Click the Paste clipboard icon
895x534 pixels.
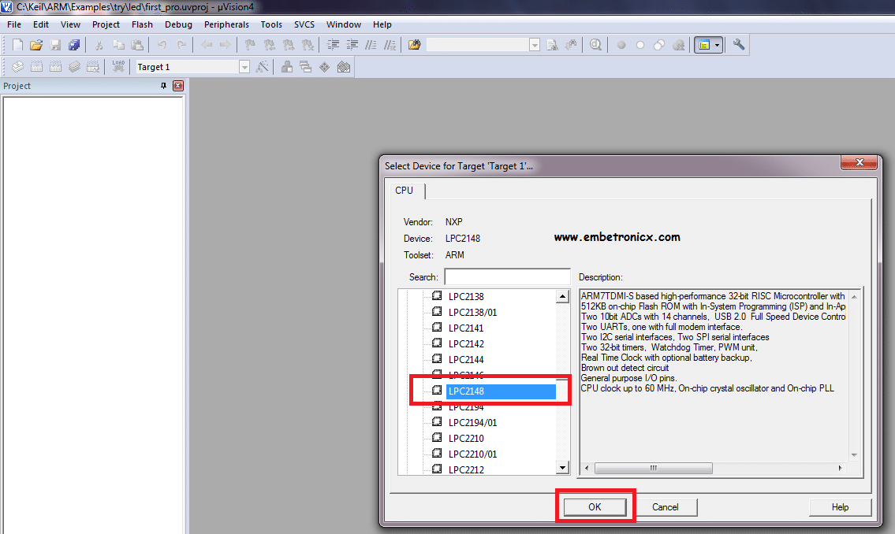[137, 45]
